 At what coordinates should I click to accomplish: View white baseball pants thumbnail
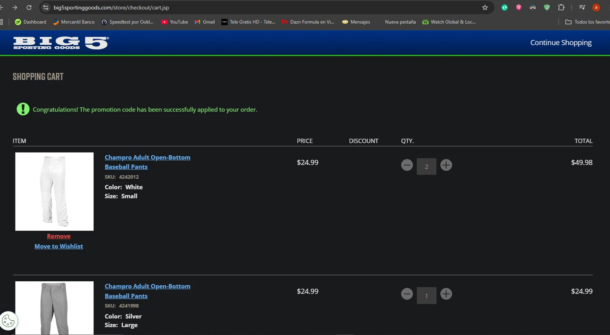click(54, 191)
